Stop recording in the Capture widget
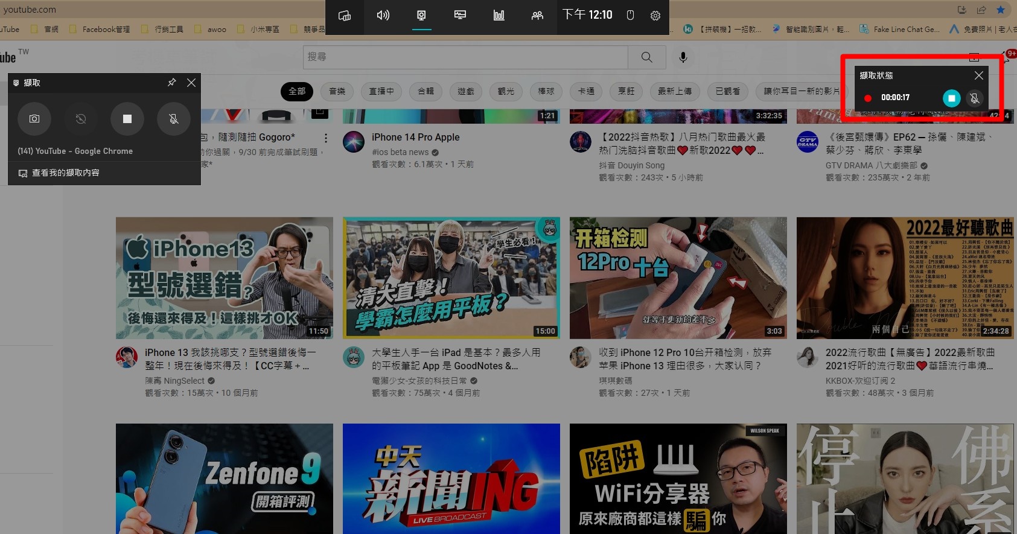1017x534 pixels. (127, 119)
